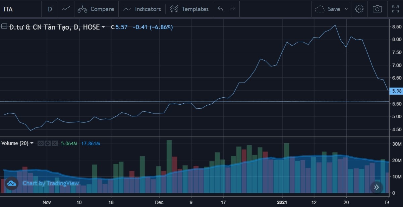Hide the Volume indicator using eye icon
Viewport: 403px width, 207px height.
(40, 144)
